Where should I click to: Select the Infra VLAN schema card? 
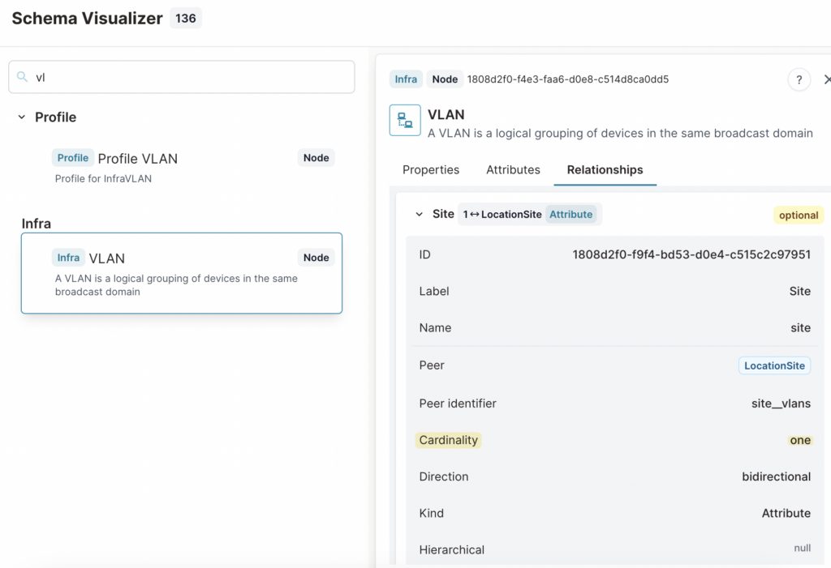[181, 273]
